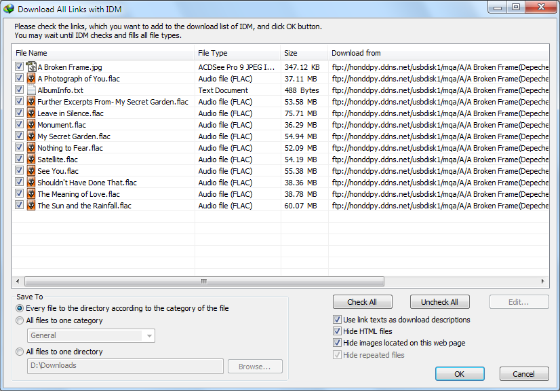Click the FLAC icon for A Photograph of You.flac
This screenshot has width=560, height=391.
[x=31, y=78]
